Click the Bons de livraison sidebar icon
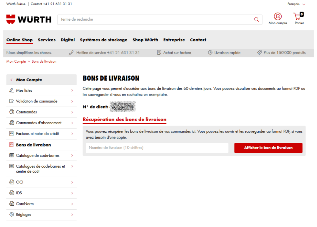 point(12,145)
